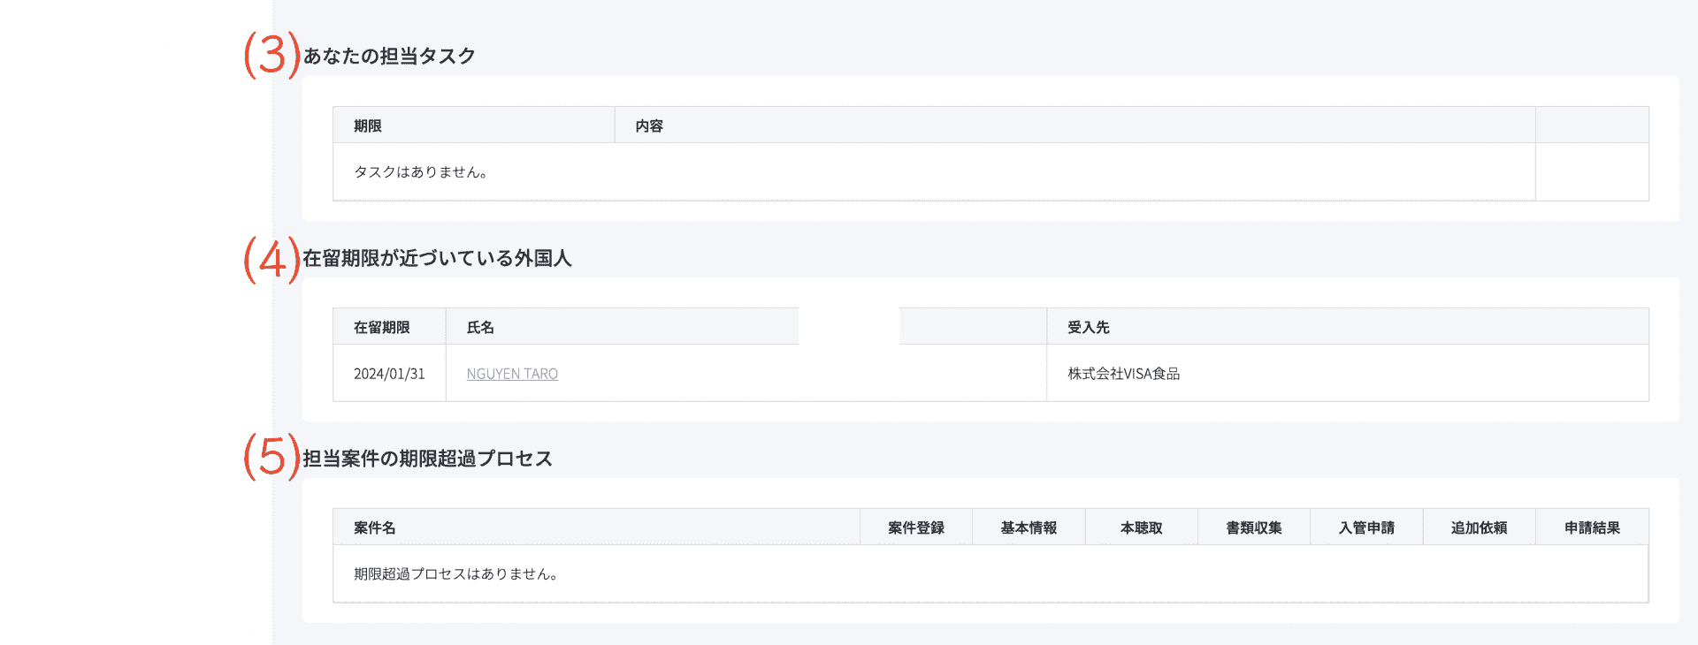
Task: Select the 申請結果 process column header
Action: 1592,527
